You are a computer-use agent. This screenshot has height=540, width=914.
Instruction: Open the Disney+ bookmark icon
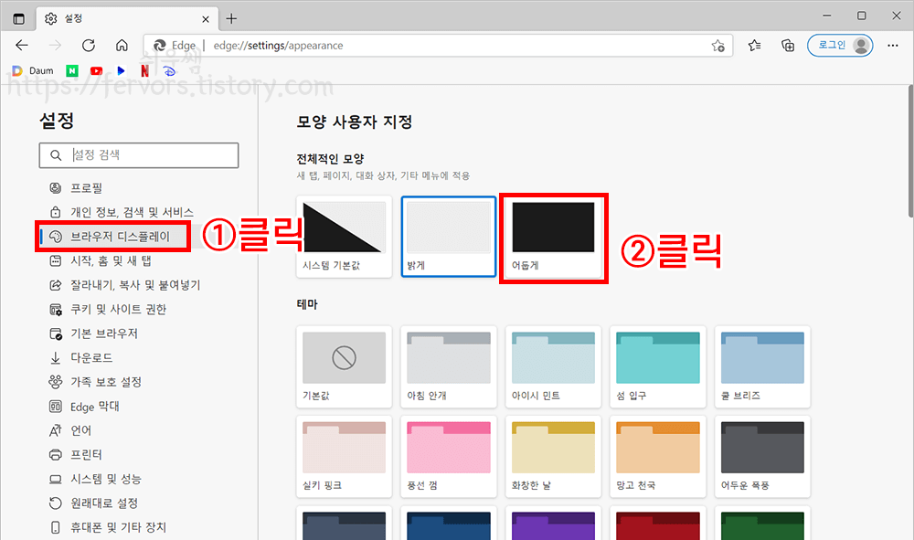[169, 71]
